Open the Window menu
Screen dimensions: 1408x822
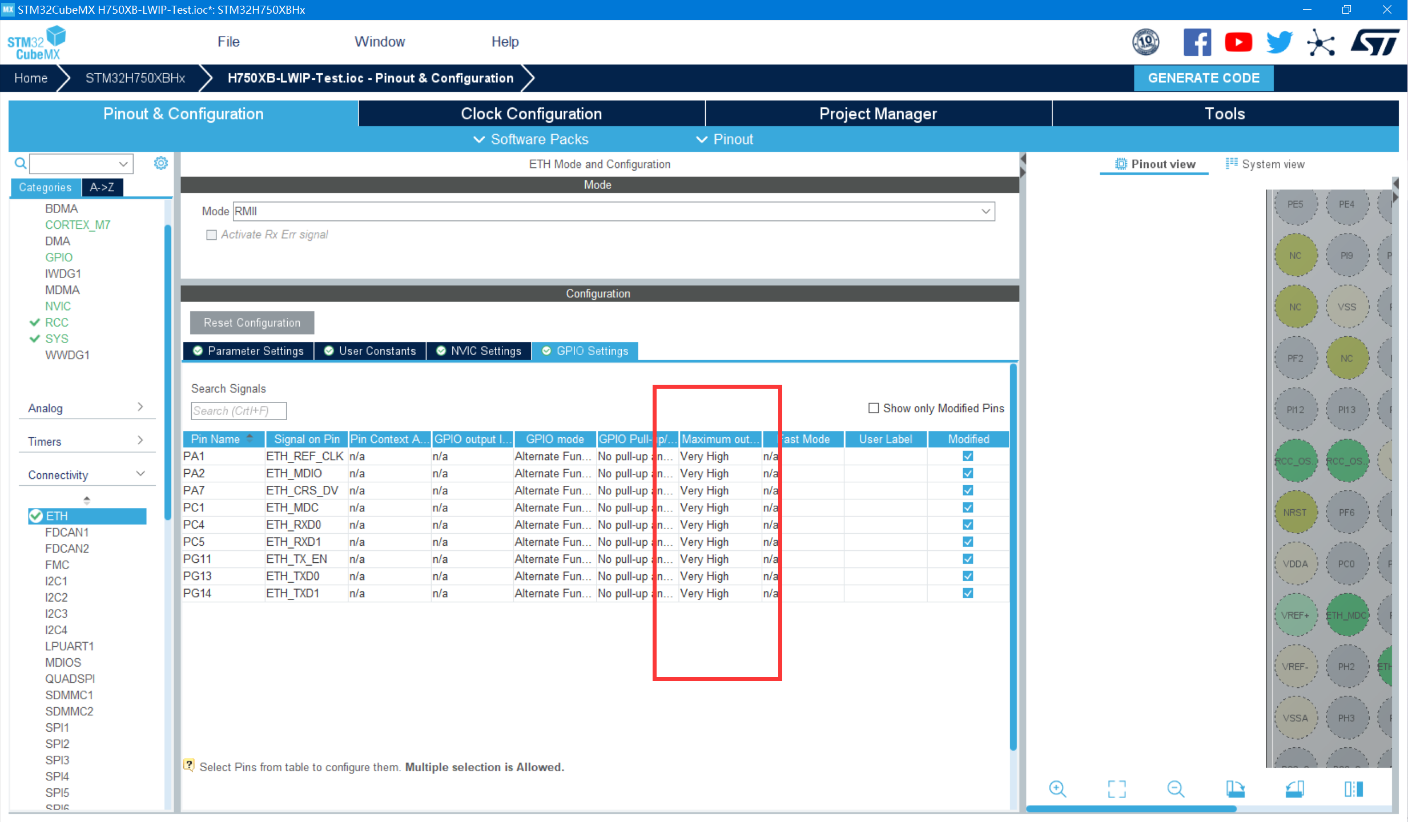click(x=380, y=42)
